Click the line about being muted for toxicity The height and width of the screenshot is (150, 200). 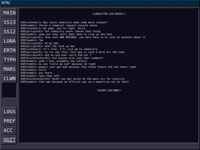click(73, 79)
